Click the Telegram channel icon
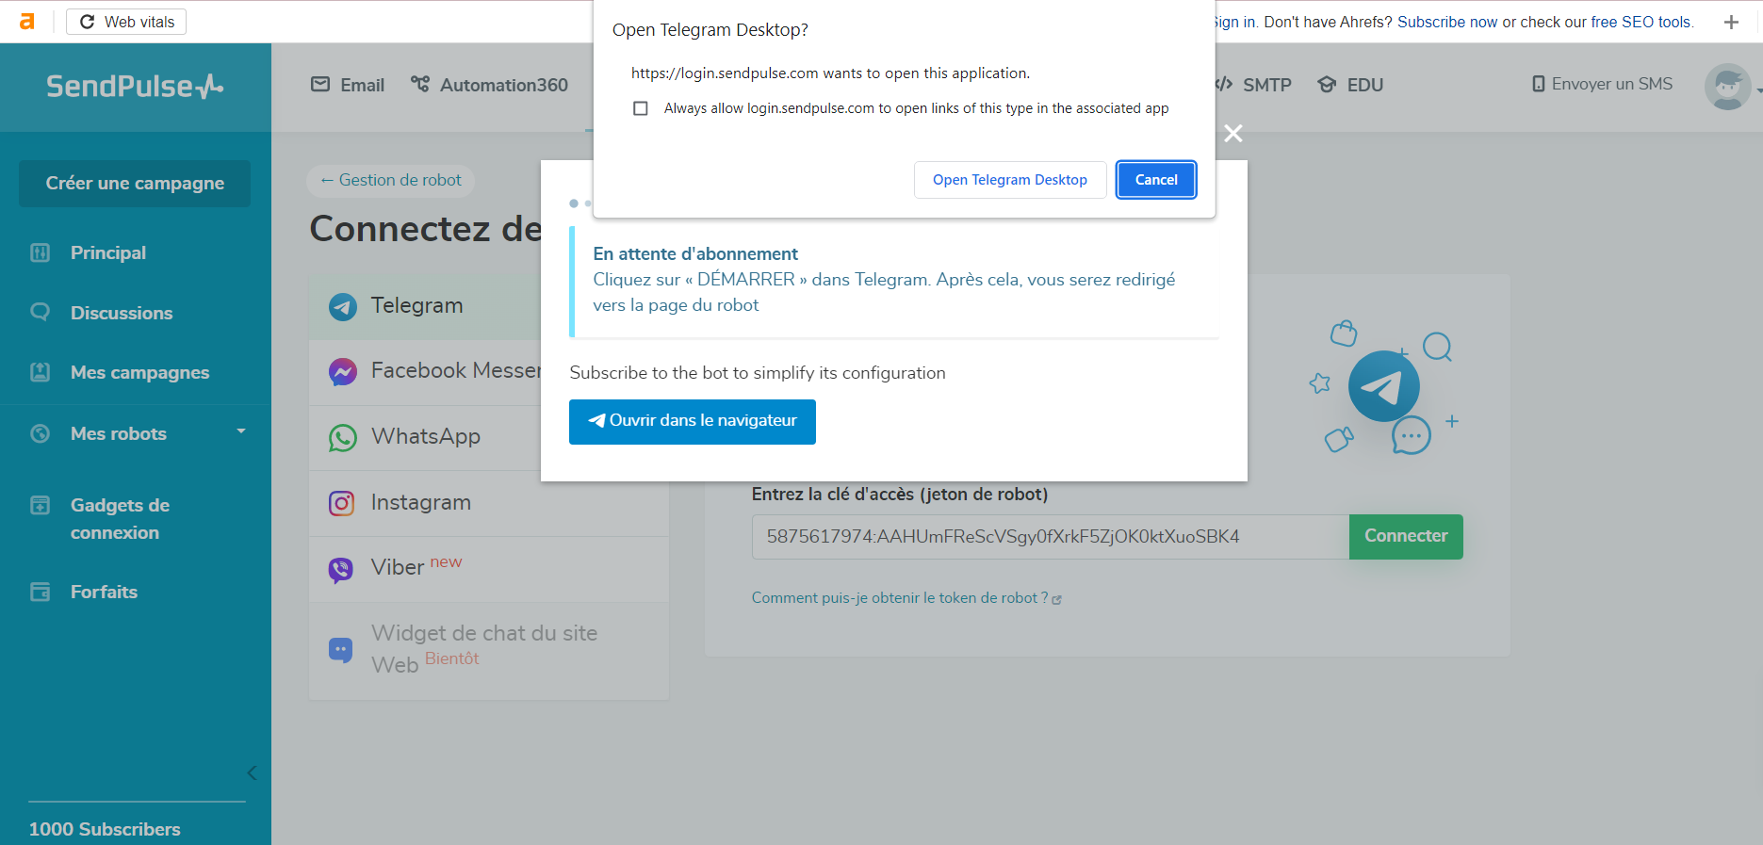Viewport: 1763px width, 845px height. tap(343, 306)
